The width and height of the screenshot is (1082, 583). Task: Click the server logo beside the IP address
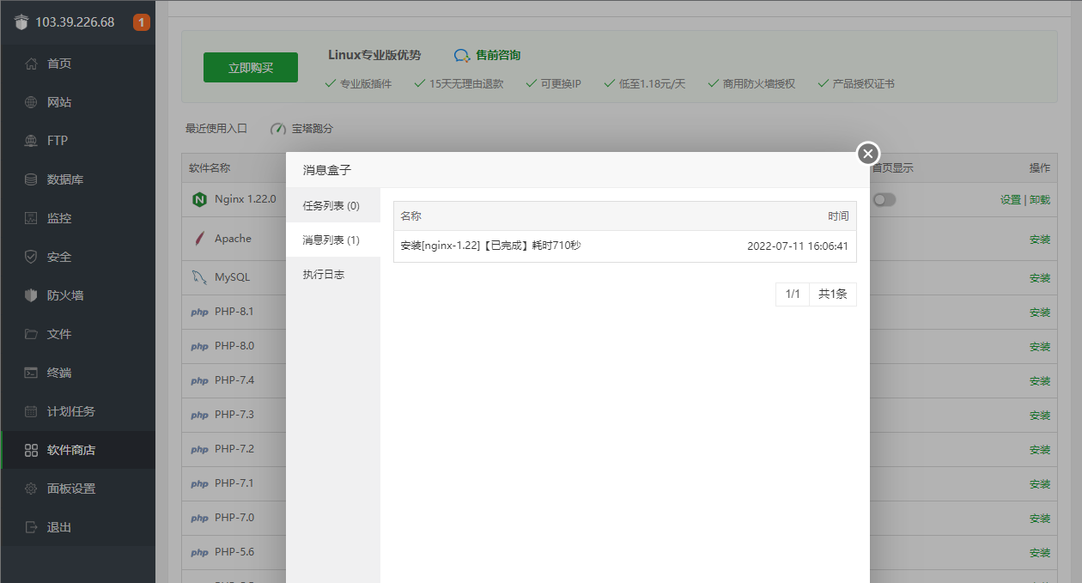click(21, 22)
